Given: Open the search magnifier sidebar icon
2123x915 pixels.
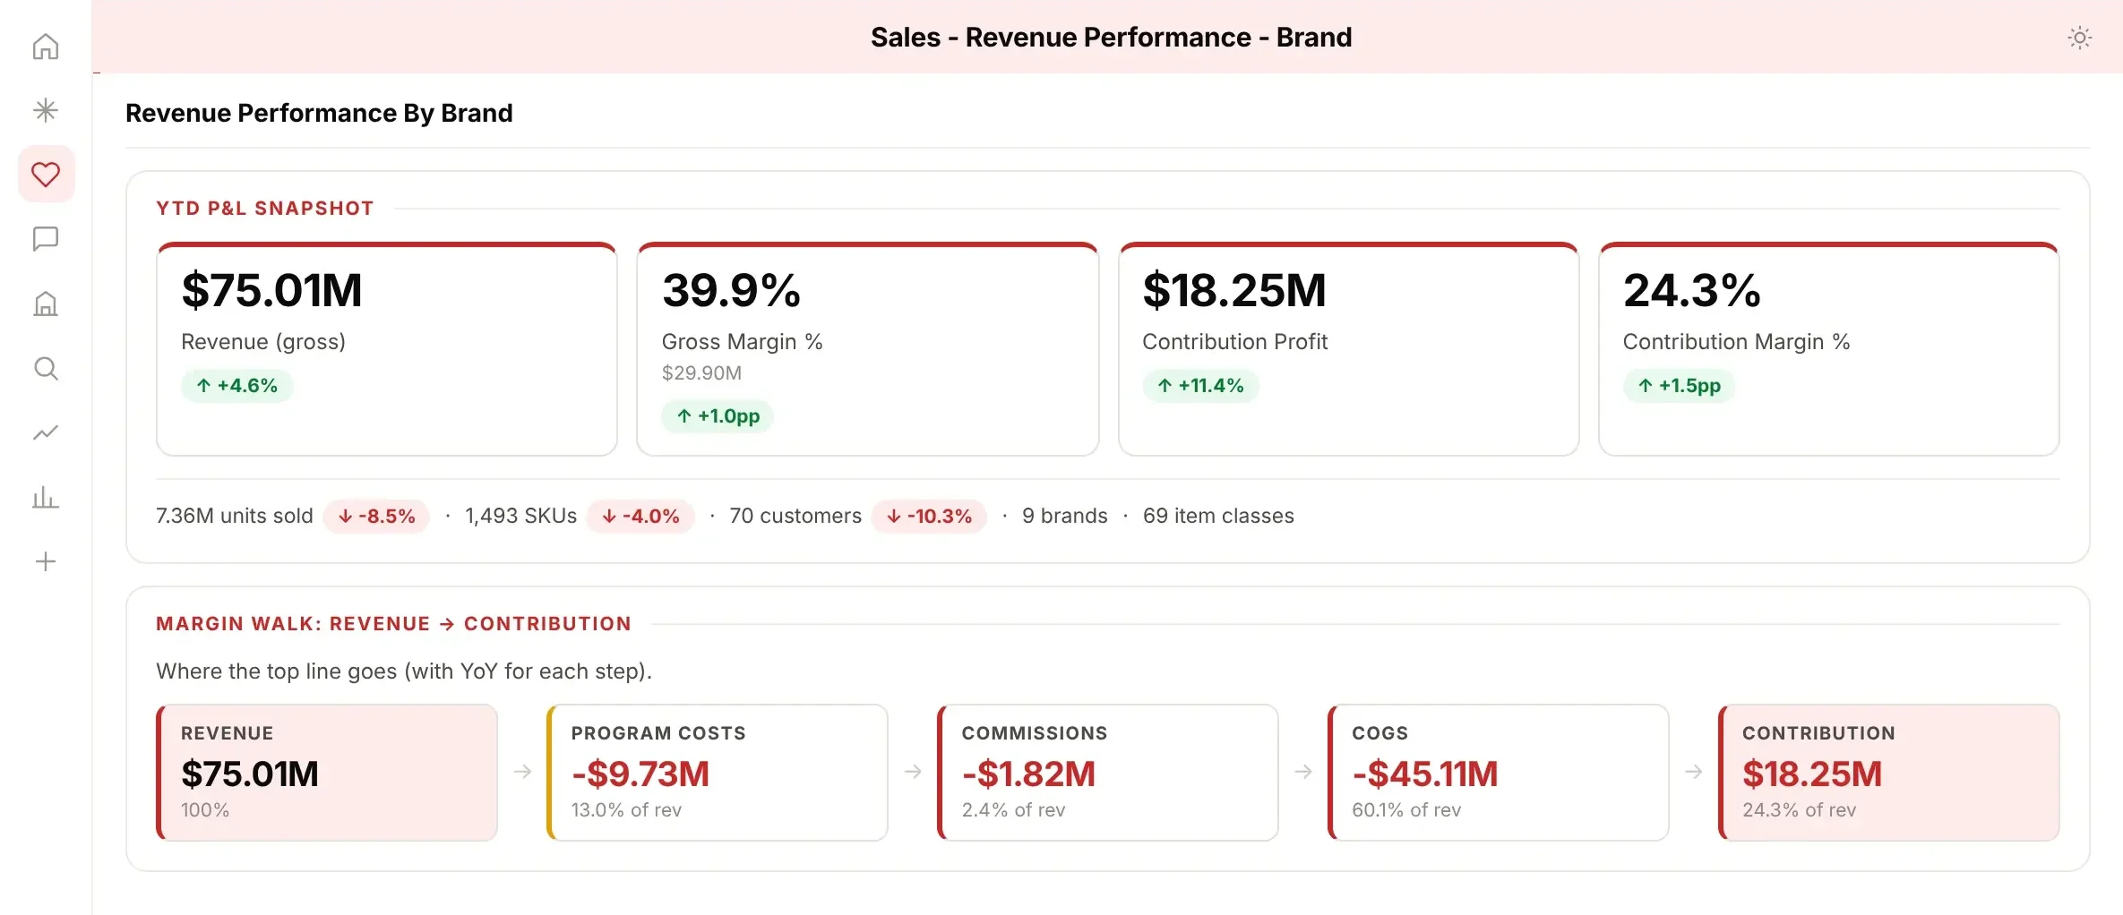Looking at the screenshot, I should 46,368.
